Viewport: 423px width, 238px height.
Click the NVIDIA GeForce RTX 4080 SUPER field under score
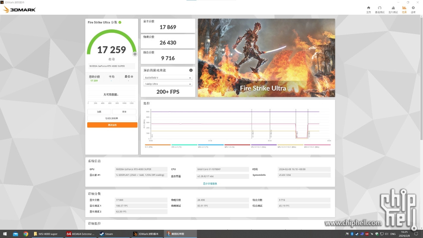(112, 66)
